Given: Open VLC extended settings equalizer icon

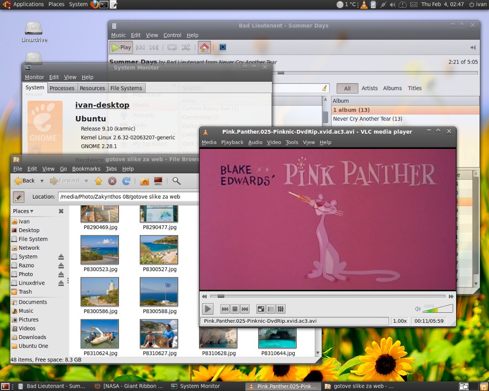Looking at the screenshot, I should click(281, 309).
